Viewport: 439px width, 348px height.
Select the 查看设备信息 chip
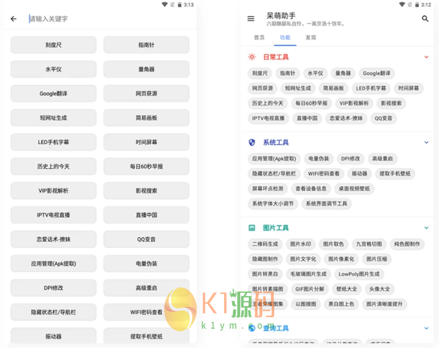pyautogui.click(x=311, y=189)
